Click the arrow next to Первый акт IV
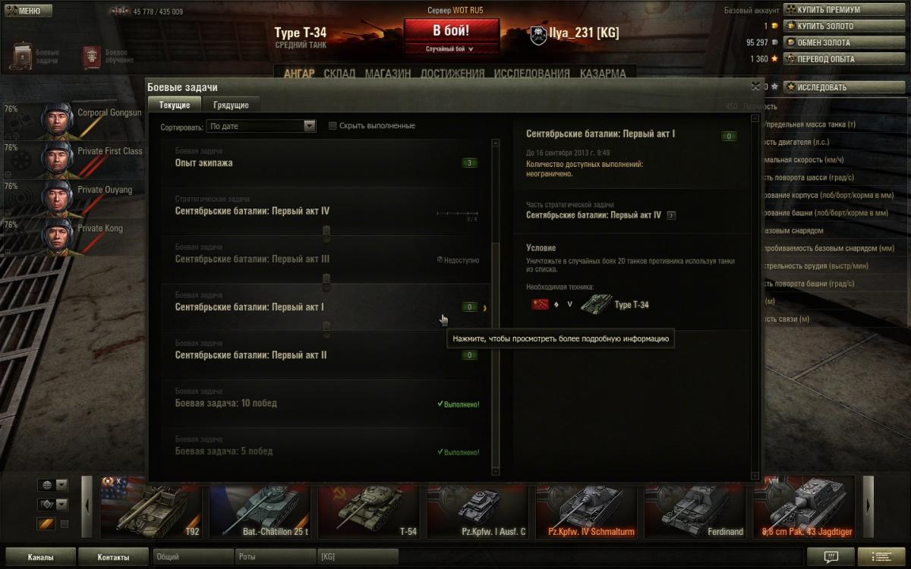Image resolution: width=911 pixels, height=569 pixels. pos(671,215)
